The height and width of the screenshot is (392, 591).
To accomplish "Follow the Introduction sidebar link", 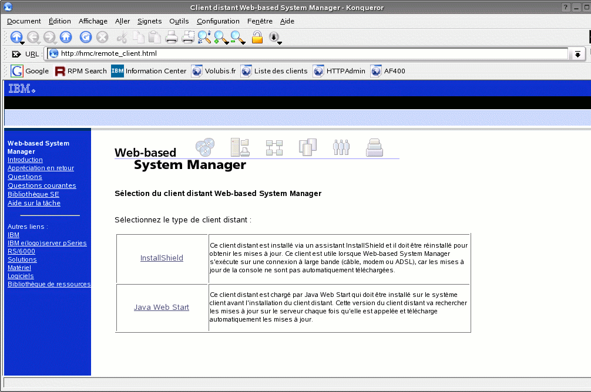I will click(25, 160).
